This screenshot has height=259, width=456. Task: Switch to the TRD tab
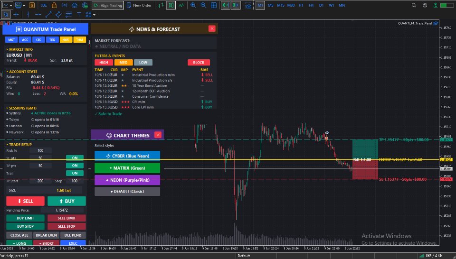pos(52,40)
